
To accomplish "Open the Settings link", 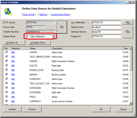I will pos(43,14).
